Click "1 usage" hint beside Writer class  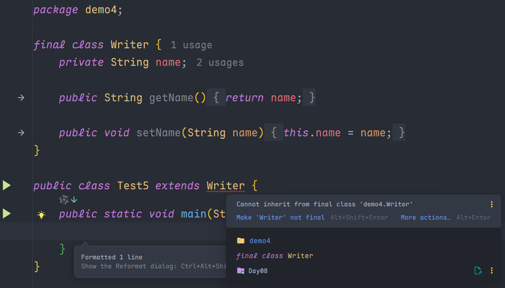coord(191,45)
